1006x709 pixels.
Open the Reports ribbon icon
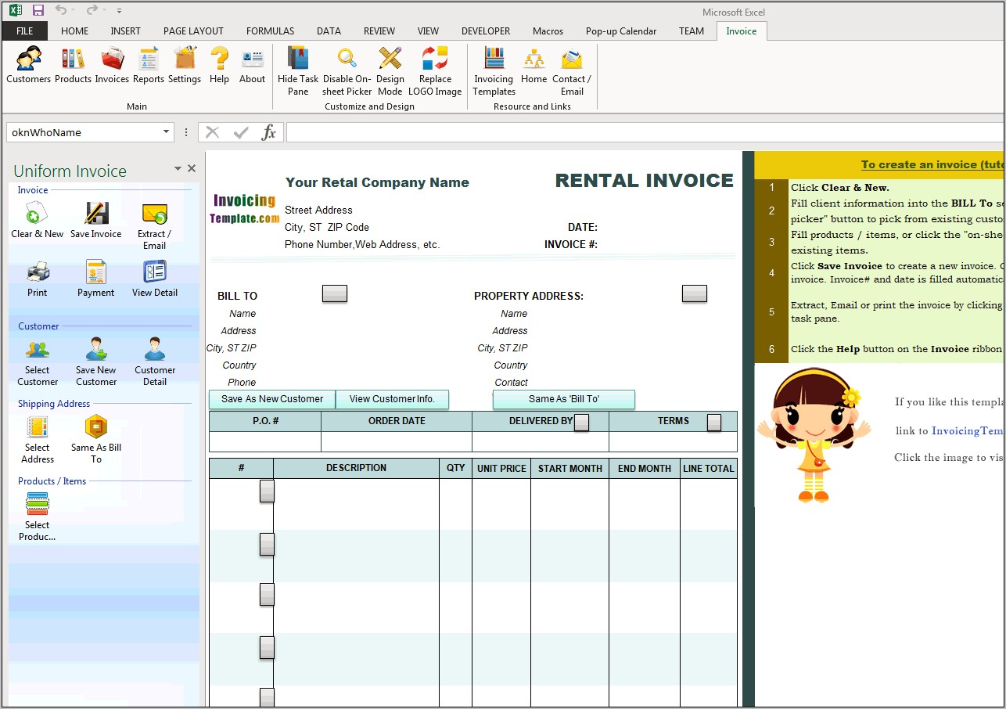point(148,65)
